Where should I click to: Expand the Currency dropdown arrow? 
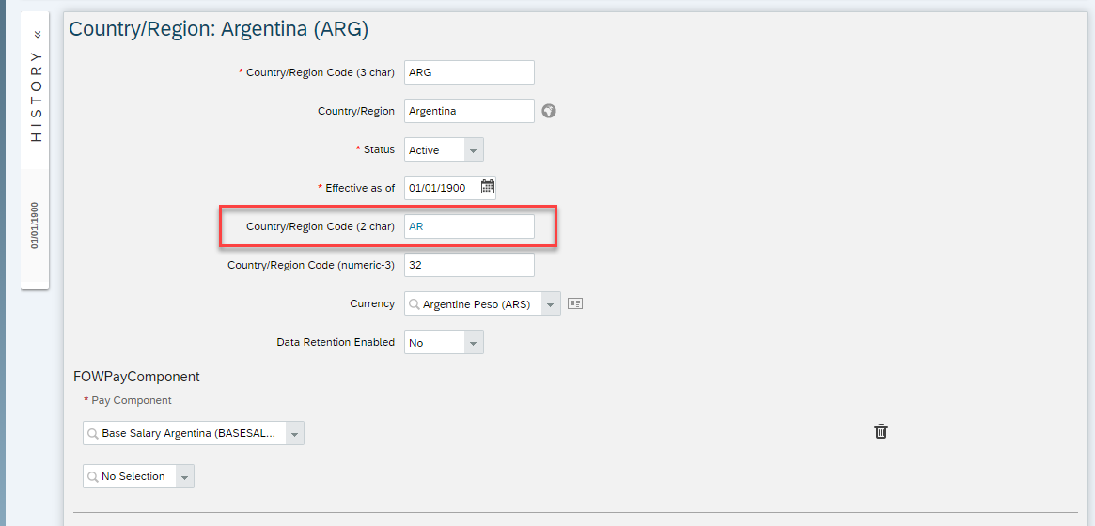pyautogui.click(x=550, y=303)
